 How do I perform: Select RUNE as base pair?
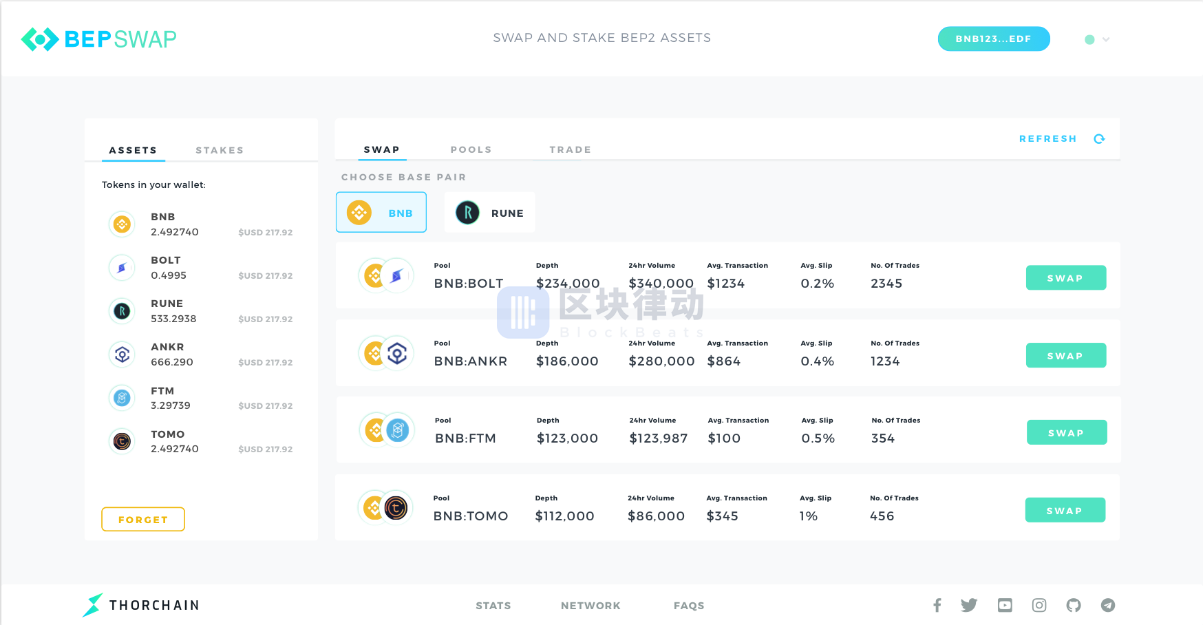[489, 212]
